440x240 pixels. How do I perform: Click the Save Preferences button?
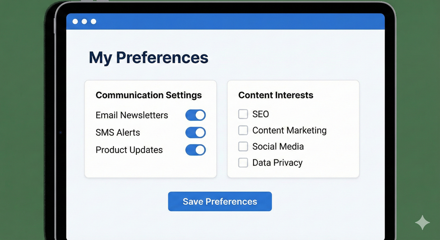pos(220,202)
